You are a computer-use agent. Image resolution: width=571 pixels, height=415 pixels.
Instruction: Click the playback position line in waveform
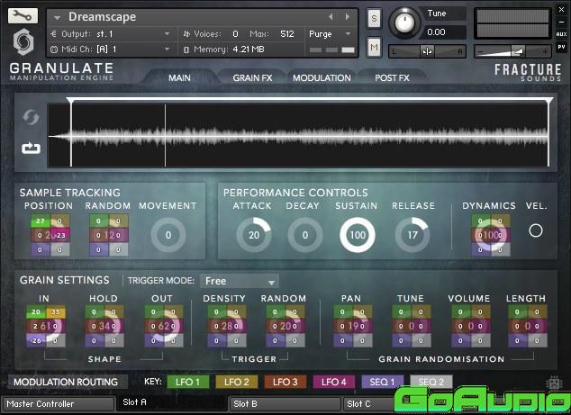click(165, 135)
